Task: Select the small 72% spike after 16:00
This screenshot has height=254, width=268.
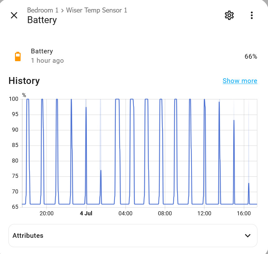Action: [x=249, y=184]
